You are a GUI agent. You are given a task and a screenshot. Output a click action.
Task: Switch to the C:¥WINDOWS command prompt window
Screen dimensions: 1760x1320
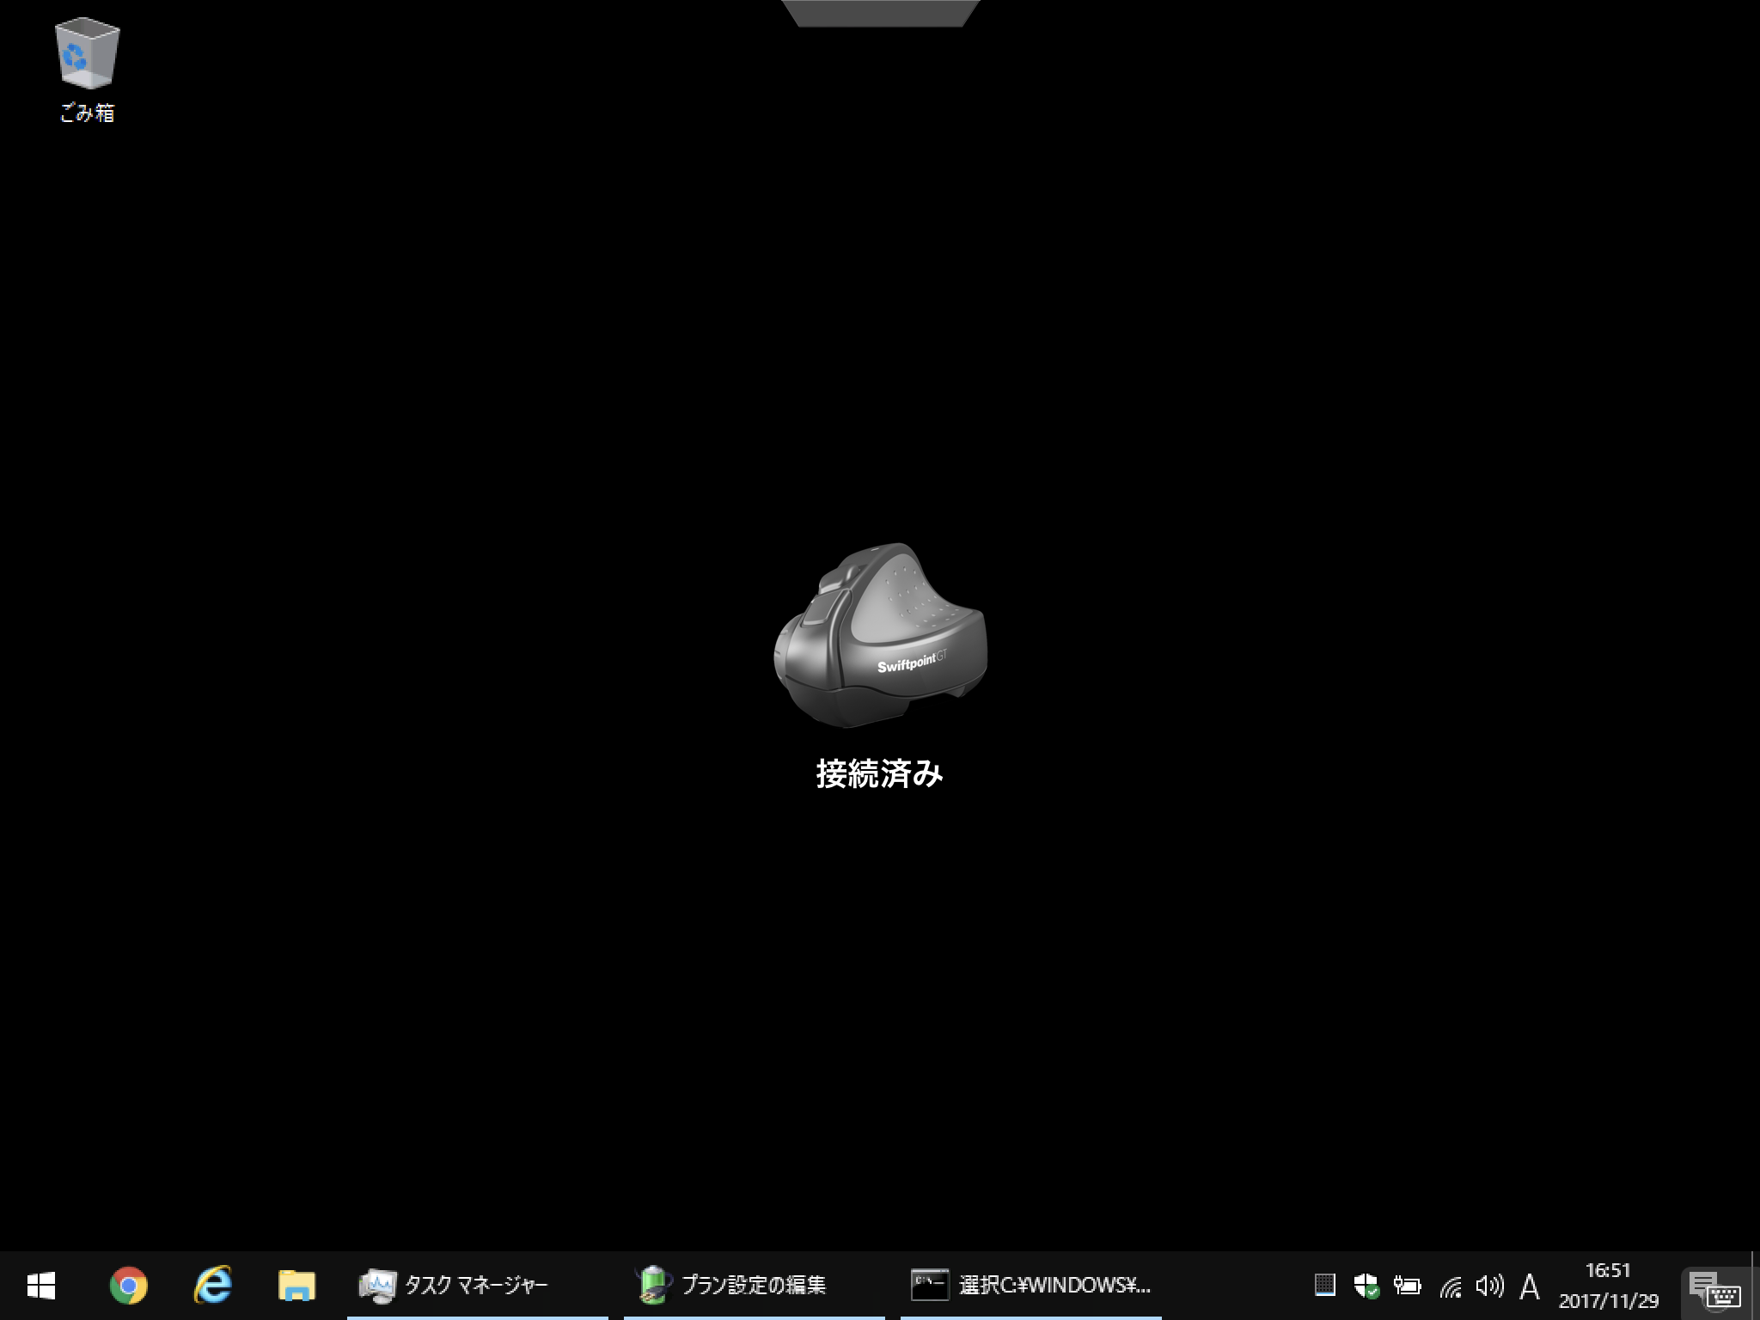[x=1030, y=1286]
